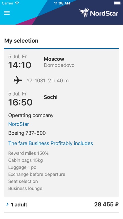Tap the Boeing 737-800 aircraft text
This screenshot has width=123, height=219.
point(27,133)
